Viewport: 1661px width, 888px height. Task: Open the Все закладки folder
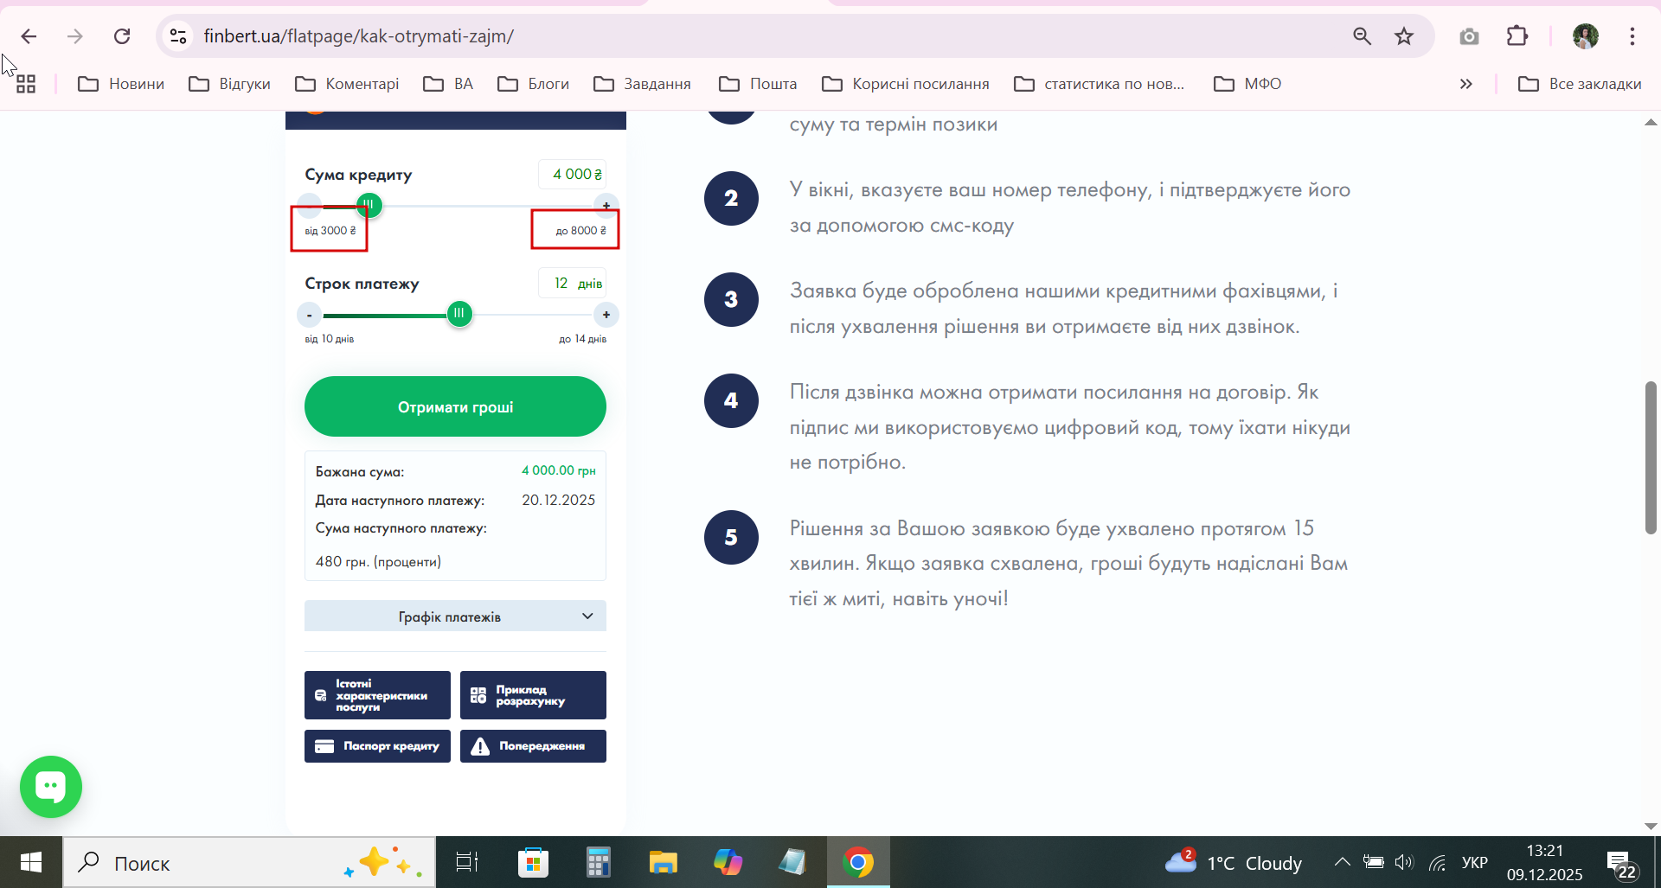(x=1580, y=84)
